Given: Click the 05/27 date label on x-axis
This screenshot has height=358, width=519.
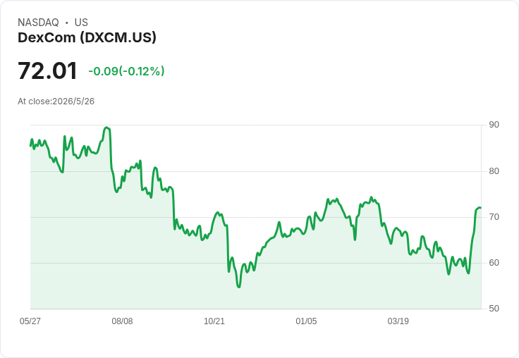Looking at the screenshot, I should (x=30, y=321).
